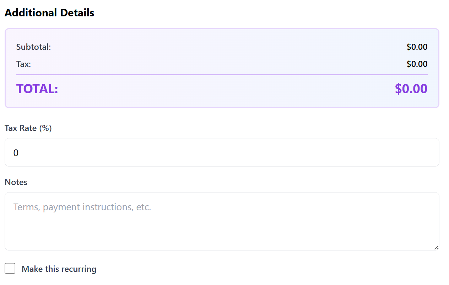Click the Notes field label
Image resolution: width=449 pixels, height=285 pixels.
click(16, 182)
